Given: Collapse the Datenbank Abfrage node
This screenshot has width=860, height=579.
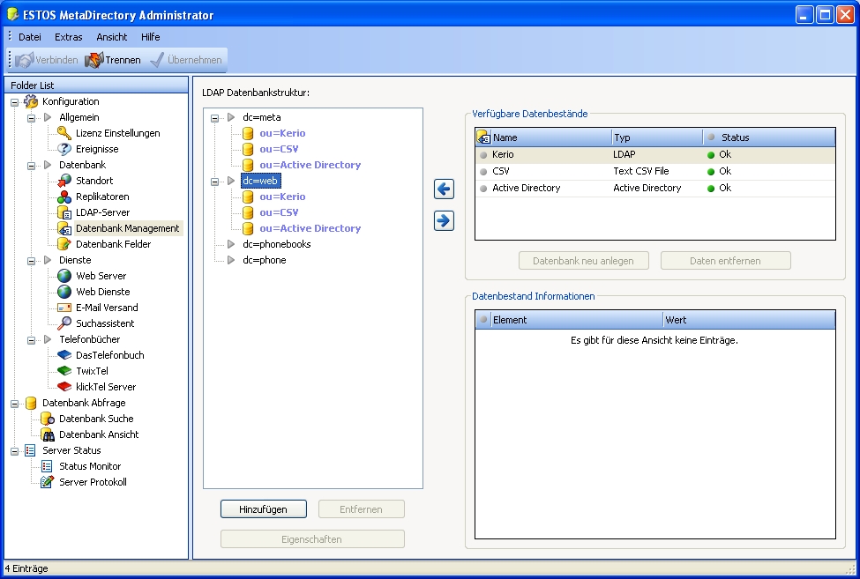Looking at the screenshot, I should [15, 405].
